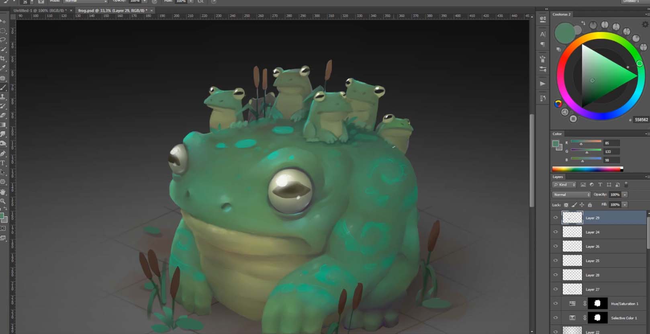Open the Character panel icon
Image resolution: width=650 pixels, height=334 pixels.
click(x=543, y=34)
